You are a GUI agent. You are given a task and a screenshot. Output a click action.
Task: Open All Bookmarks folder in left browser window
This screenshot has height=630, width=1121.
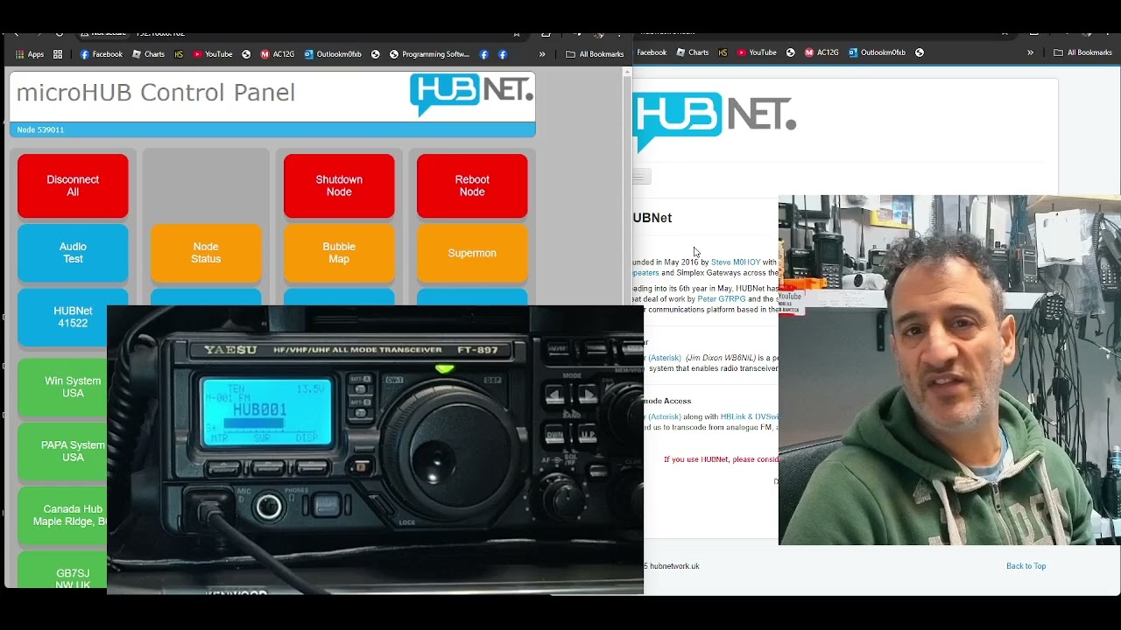coord(595,54)
